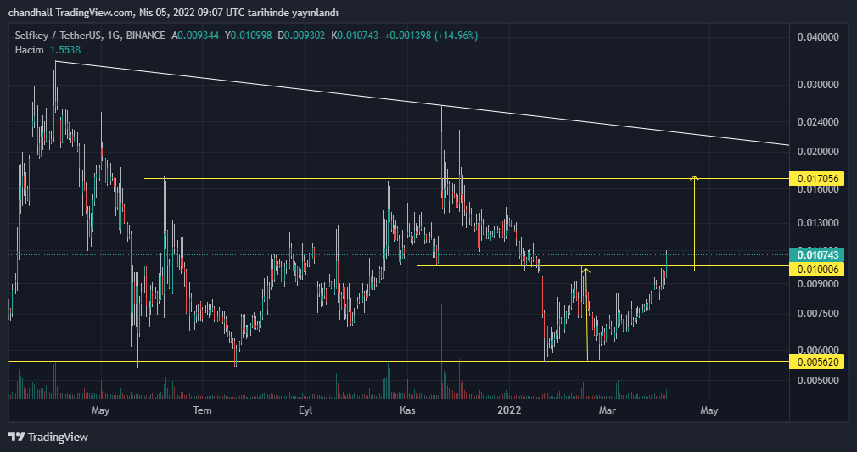
Task: Click the 0.005620 price label
Action: click(x=817, y=362)
